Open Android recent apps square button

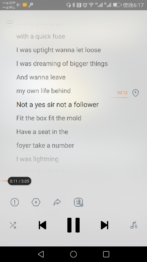[106, 254]
